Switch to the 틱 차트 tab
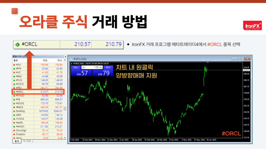The image size is (266, 149). tap(27, 141)
